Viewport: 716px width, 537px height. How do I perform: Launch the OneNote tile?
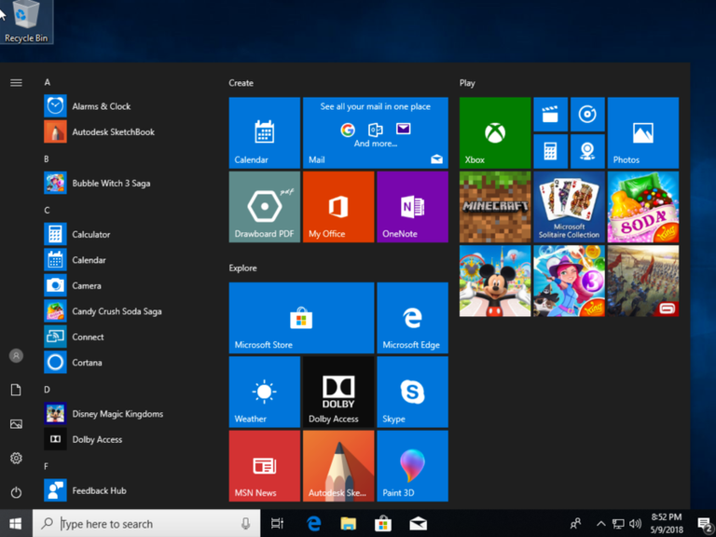pyautogui.click(x=412, y=206)
